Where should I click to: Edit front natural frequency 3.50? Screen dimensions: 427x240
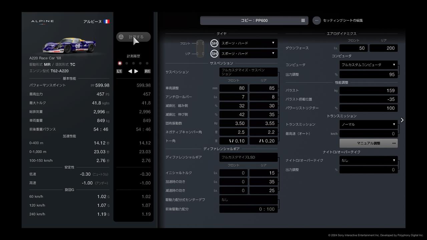click(x=234, y=123)
